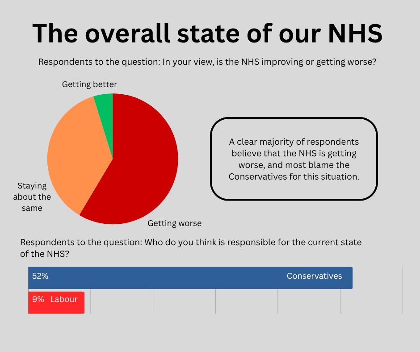Click the 52% label on the blue bar

(x=40, y=276)
